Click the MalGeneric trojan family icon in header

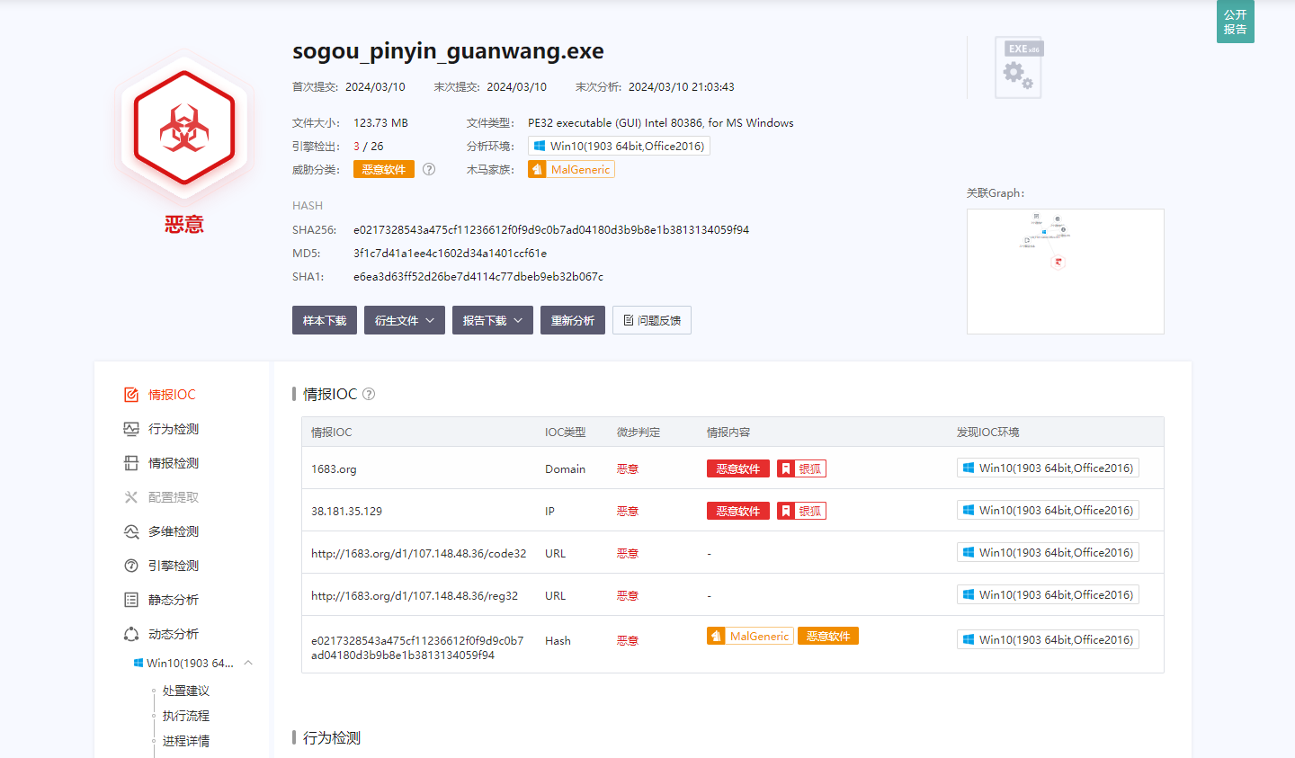pyautogui.click(x=537, y=169)
